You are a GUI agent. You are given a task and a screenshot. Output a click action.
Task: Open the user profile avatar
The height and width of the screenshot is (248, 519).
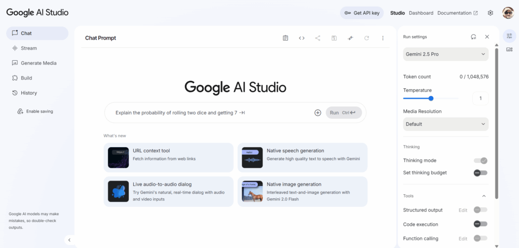tap(508, 13)
